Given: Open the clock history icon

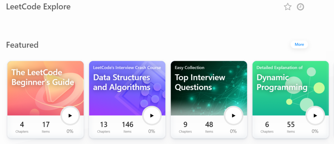Looking at the screenshot, I should 300,7.
